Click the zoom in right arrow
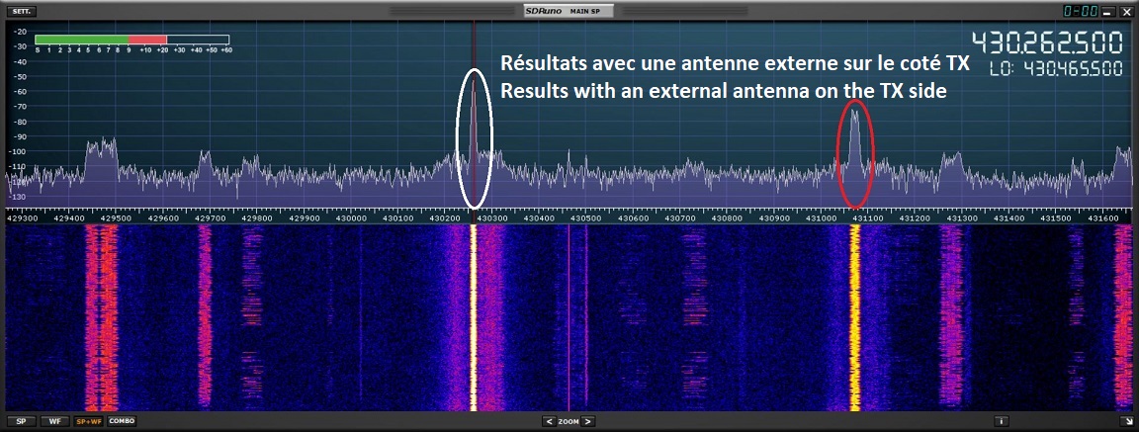Viewport: 1139px width, 432px height. 588,421
